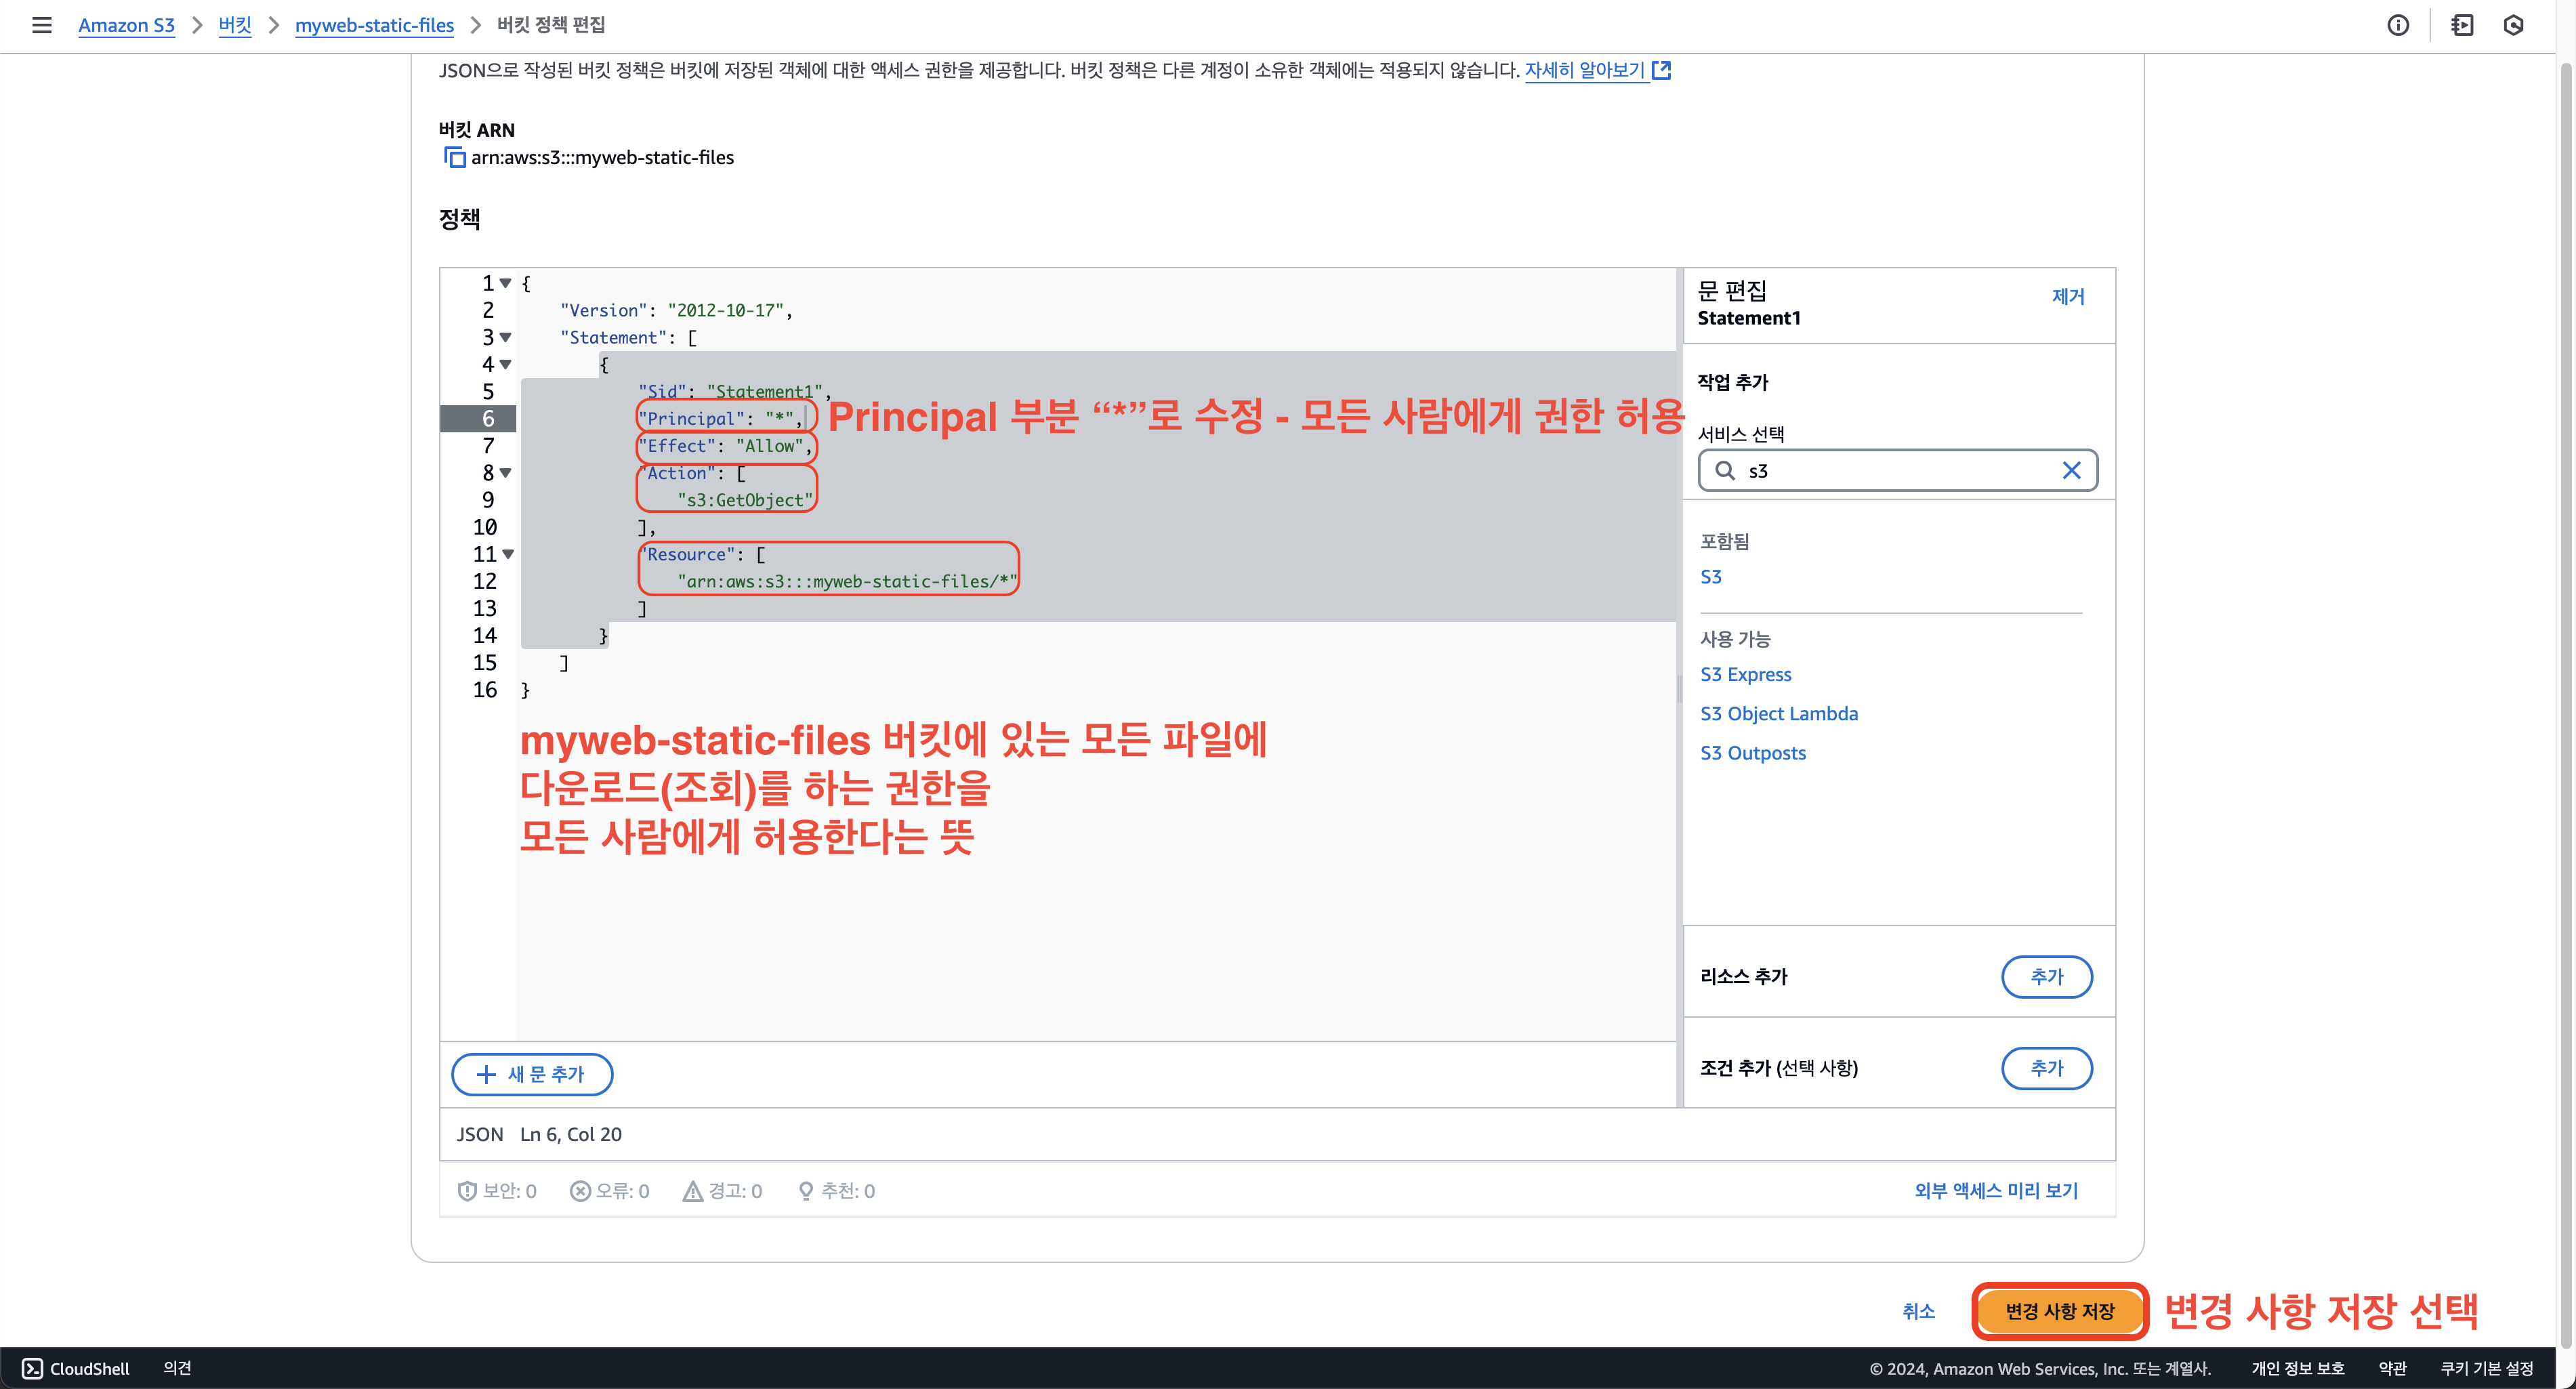Click the "Sid": "Statement1" line
2576x1389 pixels.
pyautogui.click(x=734, y=392)
